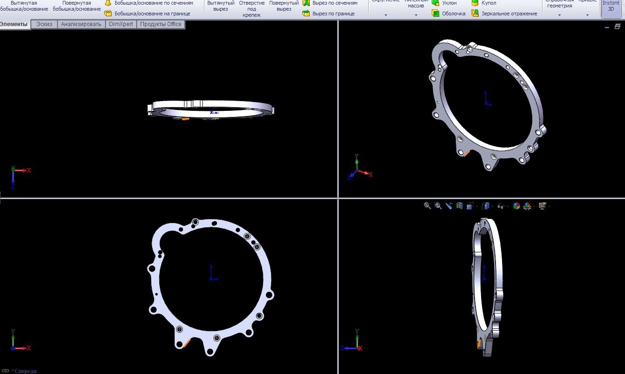The image size is (625, 374).
Task: Click Вытянутая бобышка/основание button
Action: pyautogui.click(x=24, y=6)
